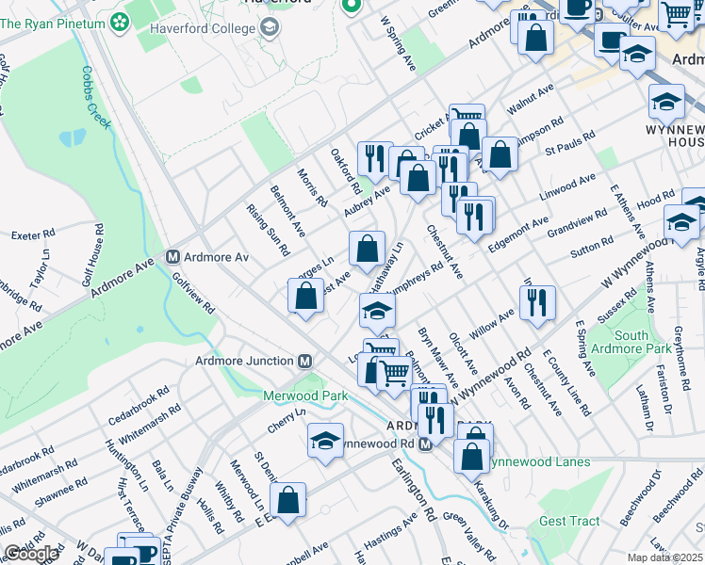The height and width of the screenshot is (565, 705).
Task: Click the Morris Rd street label
Action: (x=312, y=187)
